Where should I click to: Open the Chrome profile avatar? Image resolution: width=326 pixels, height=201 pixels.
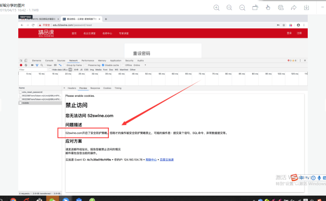pyautogui.click(x=298, y=25)
